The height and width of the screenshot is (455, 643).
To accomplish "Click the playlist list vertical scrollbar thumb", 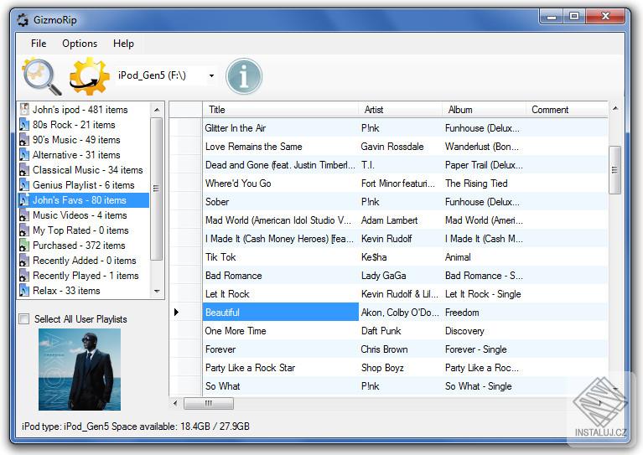I will (156, 189).
